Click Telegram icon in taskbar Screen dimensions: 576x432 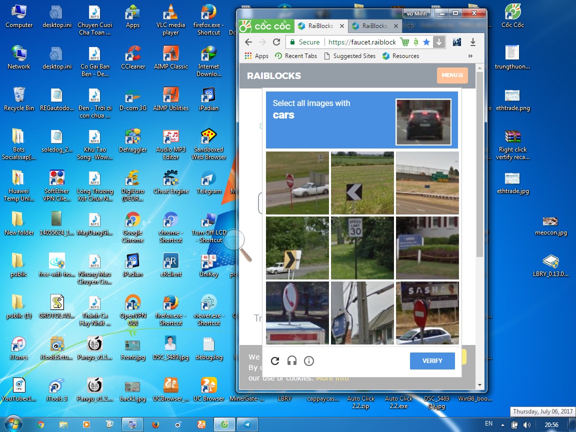(x=247, y=424)
